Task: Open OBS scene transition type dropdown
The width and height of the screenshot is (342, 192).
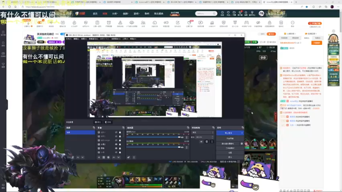Action: point(203,132)
